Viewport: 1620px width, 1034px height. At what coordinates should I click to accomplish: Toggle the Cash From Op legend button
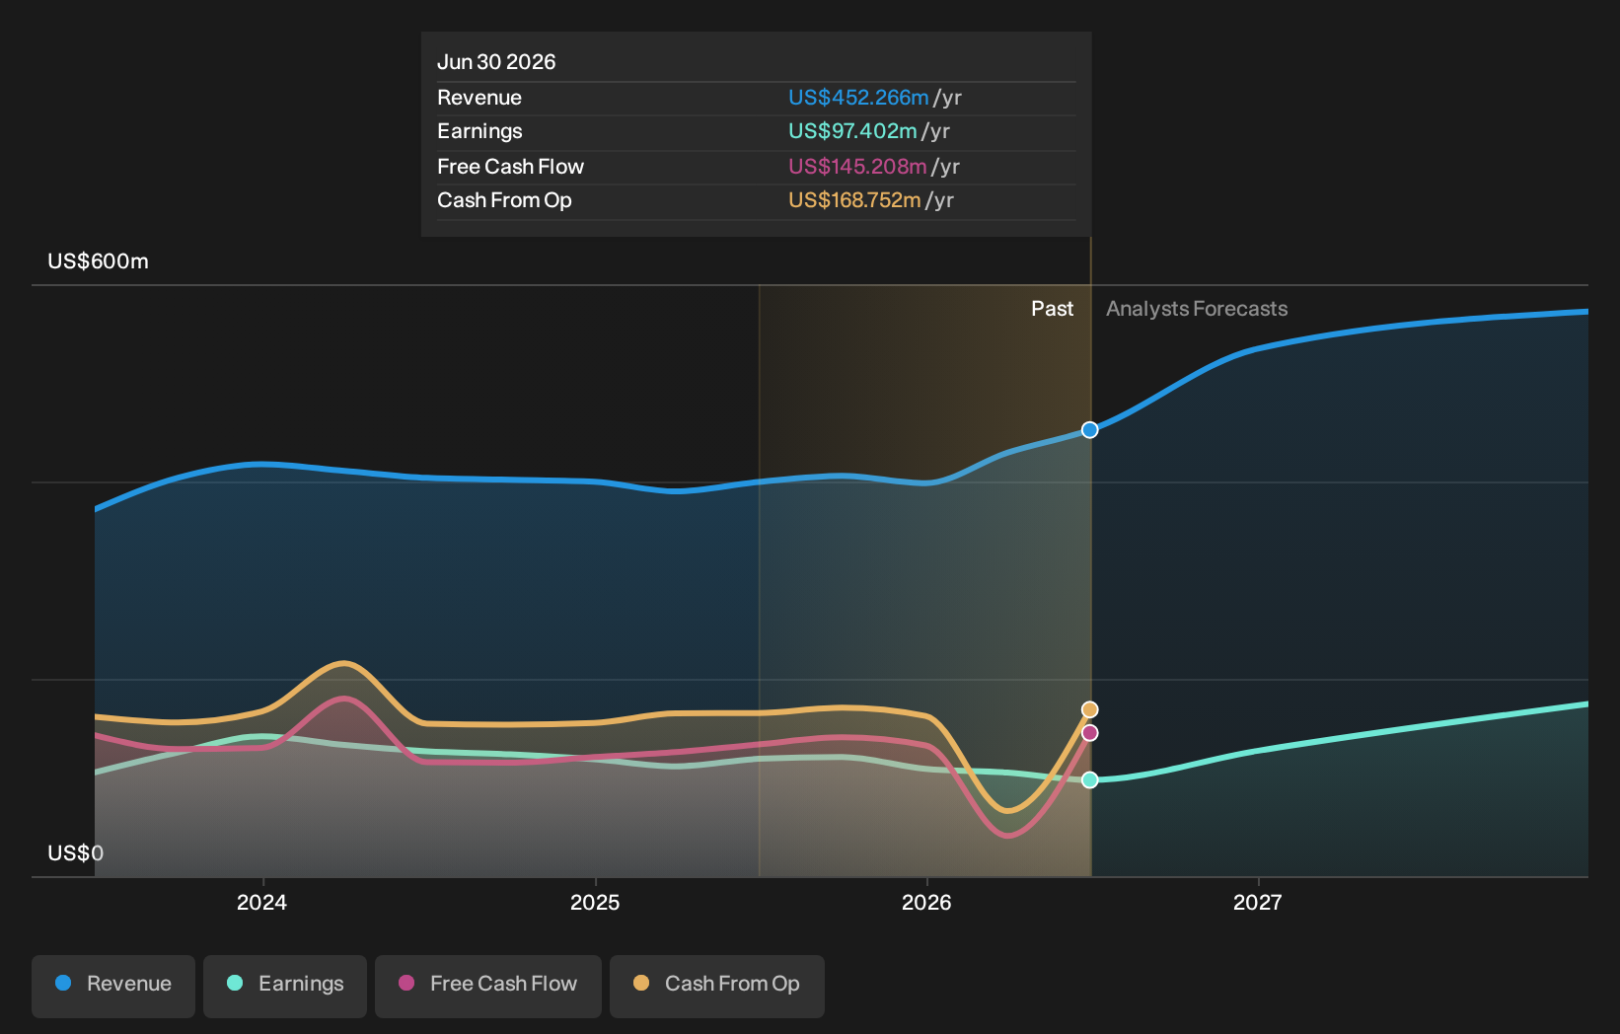(x=717, y=986)
